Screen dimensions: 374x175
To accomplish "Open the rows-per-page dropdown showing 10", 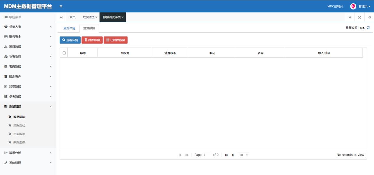I will tap(244, 155).
